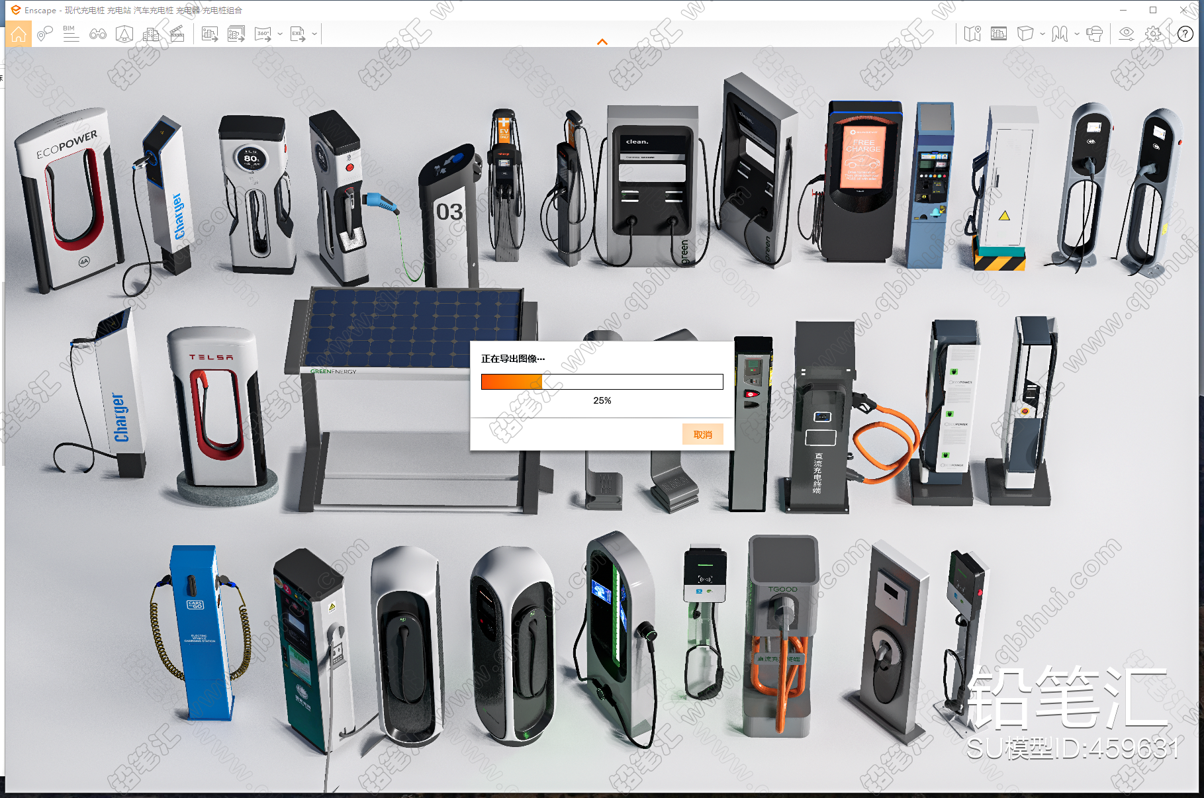Click the ECOPOWER charging station model
This screenshot has height=798, width=1204.
click(68, 200)
